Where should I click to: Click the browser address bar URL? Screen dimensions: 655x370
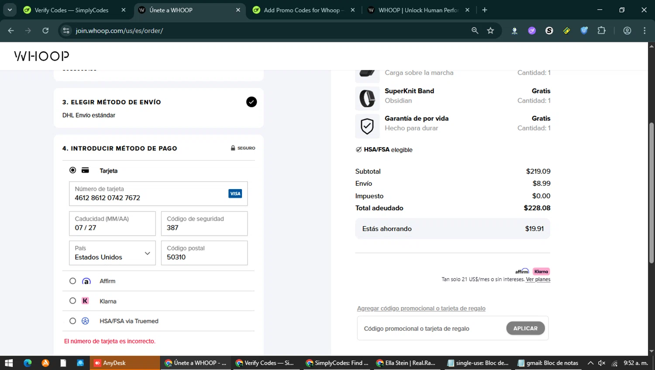coord(119,31)
